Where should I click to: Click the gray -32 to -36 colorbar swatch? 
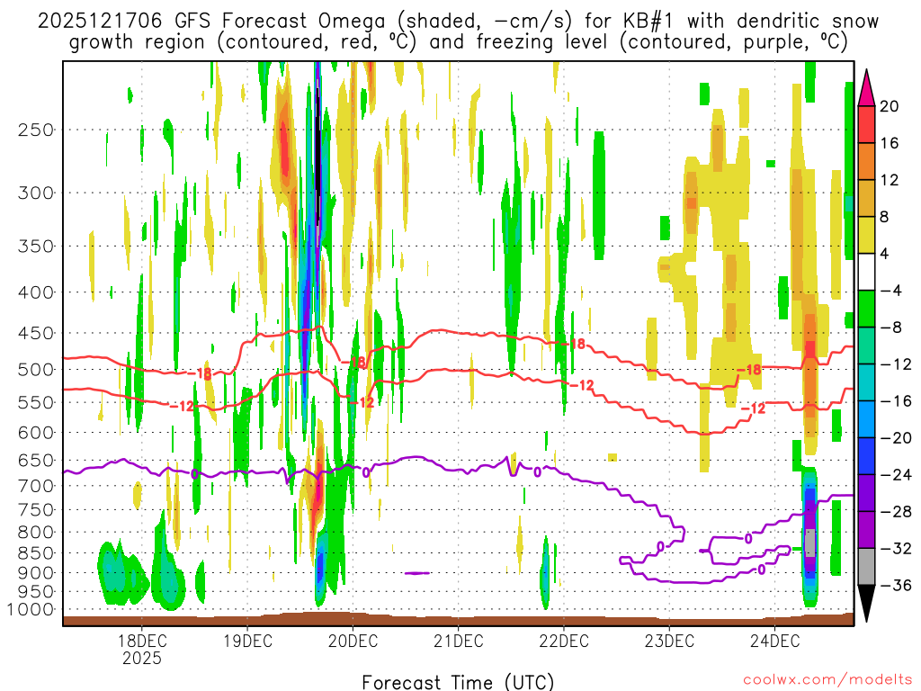click(866, 567)
